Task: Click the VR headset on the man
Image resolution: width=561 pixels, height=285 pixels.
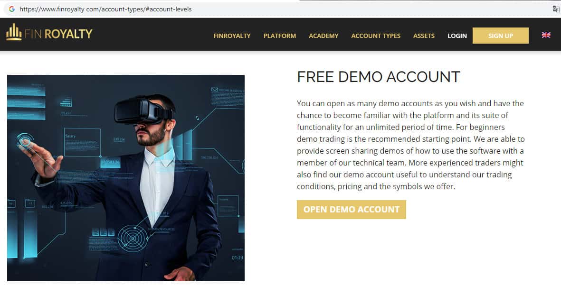Action: pos(144,110)
